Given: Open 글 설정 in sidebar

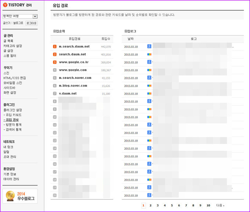Looking at the screenshot, I should [x=8, y=51].
